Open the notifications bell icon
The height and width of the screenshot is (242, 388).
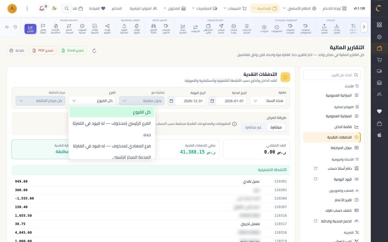[42, 9]
